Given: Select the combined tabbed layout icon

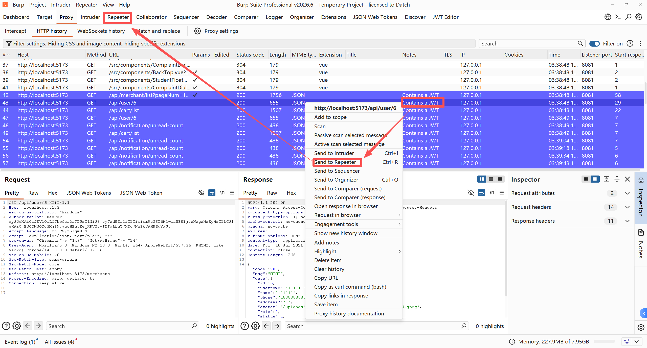Looking at the screenshot, I should [x=500, y=179].
